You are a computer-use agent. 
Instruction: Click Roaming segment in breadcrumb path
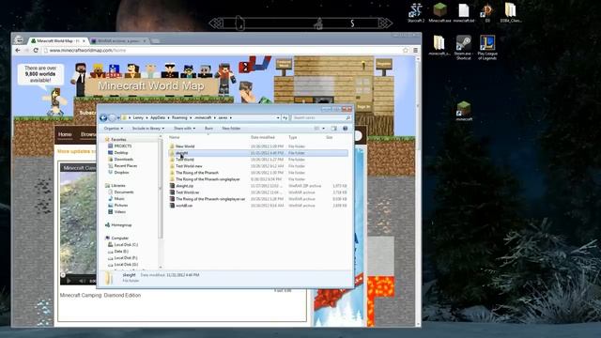pyautogui.click(x=179, y=118)
